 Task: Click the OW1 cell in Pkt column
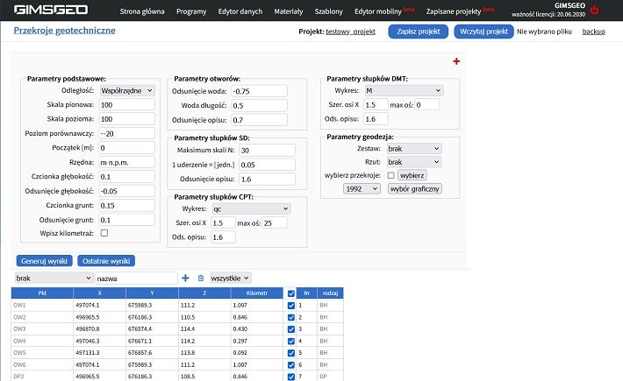[x=42, y=306]
